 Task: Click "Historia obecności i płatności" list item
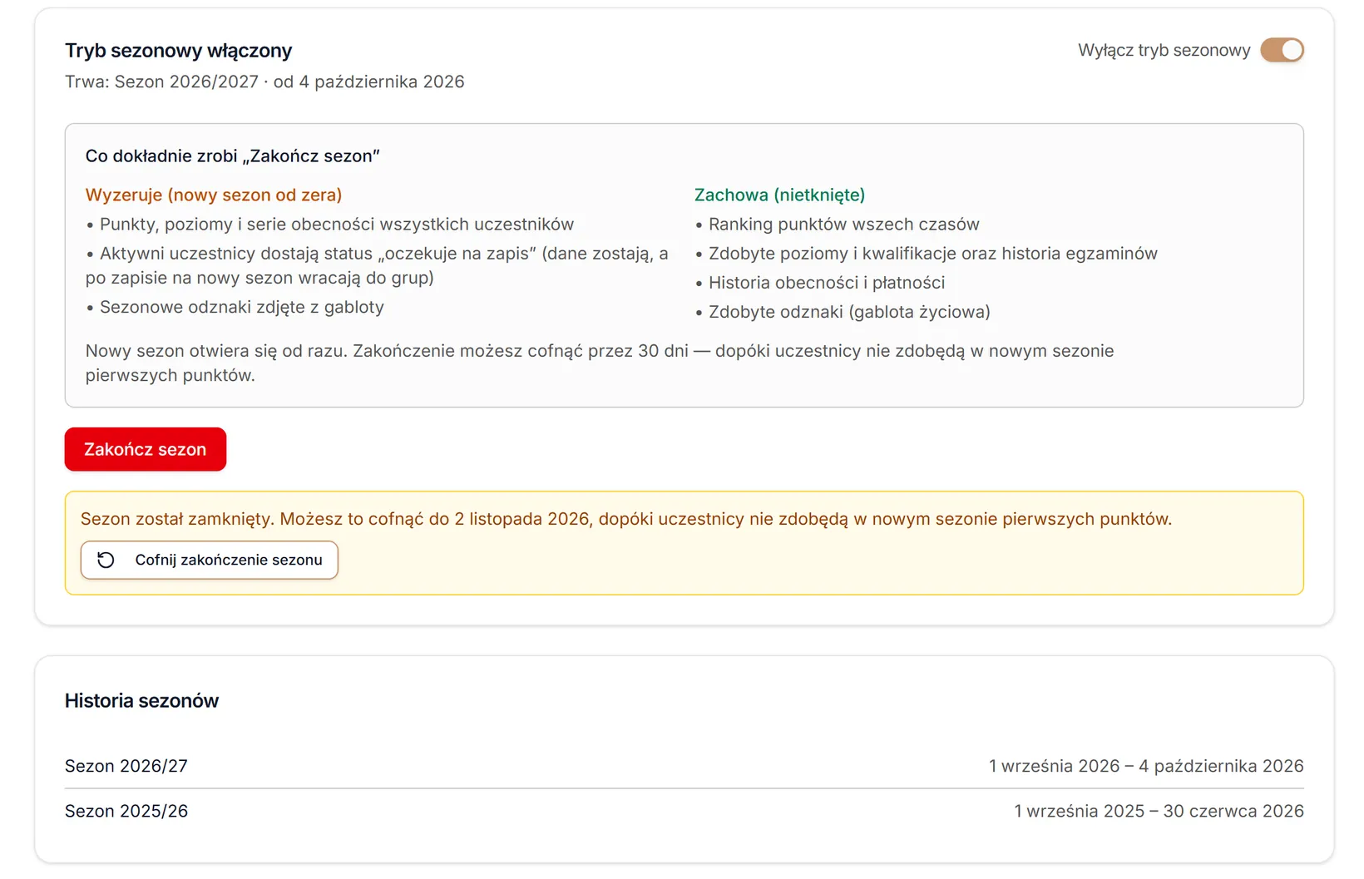[820, 283]
